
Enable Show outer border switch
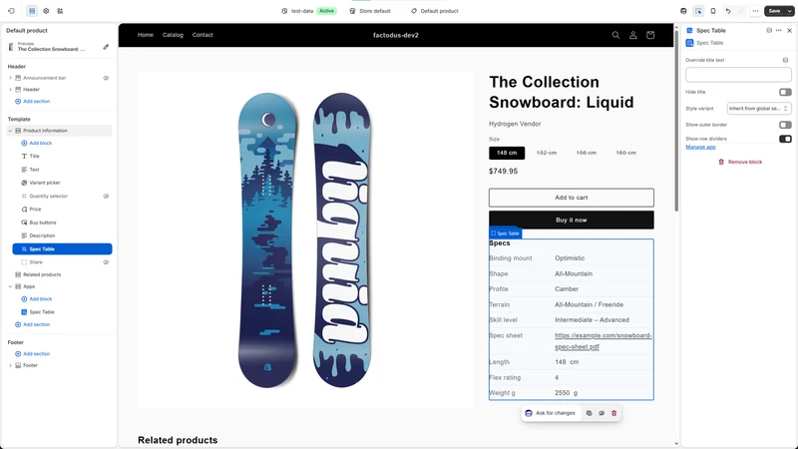785,125
